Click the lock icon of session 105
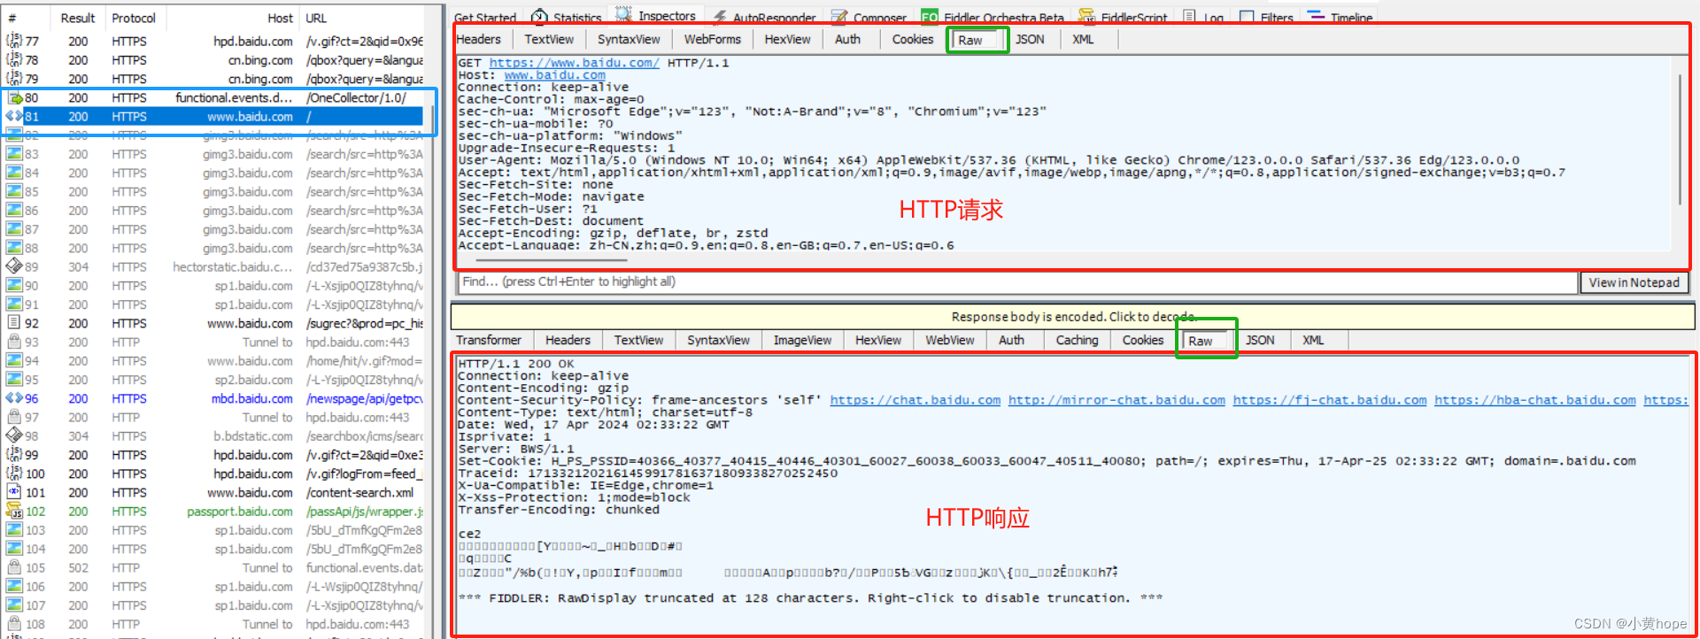 (14, 567)
